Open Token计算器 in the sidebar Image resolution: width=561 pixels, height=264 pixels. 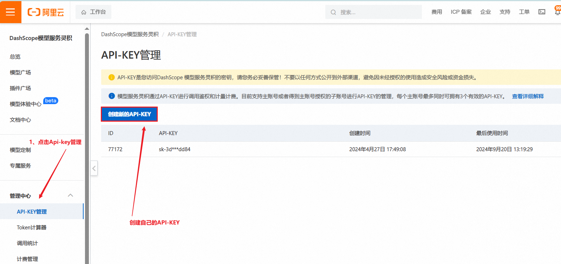tap(32, 228)
